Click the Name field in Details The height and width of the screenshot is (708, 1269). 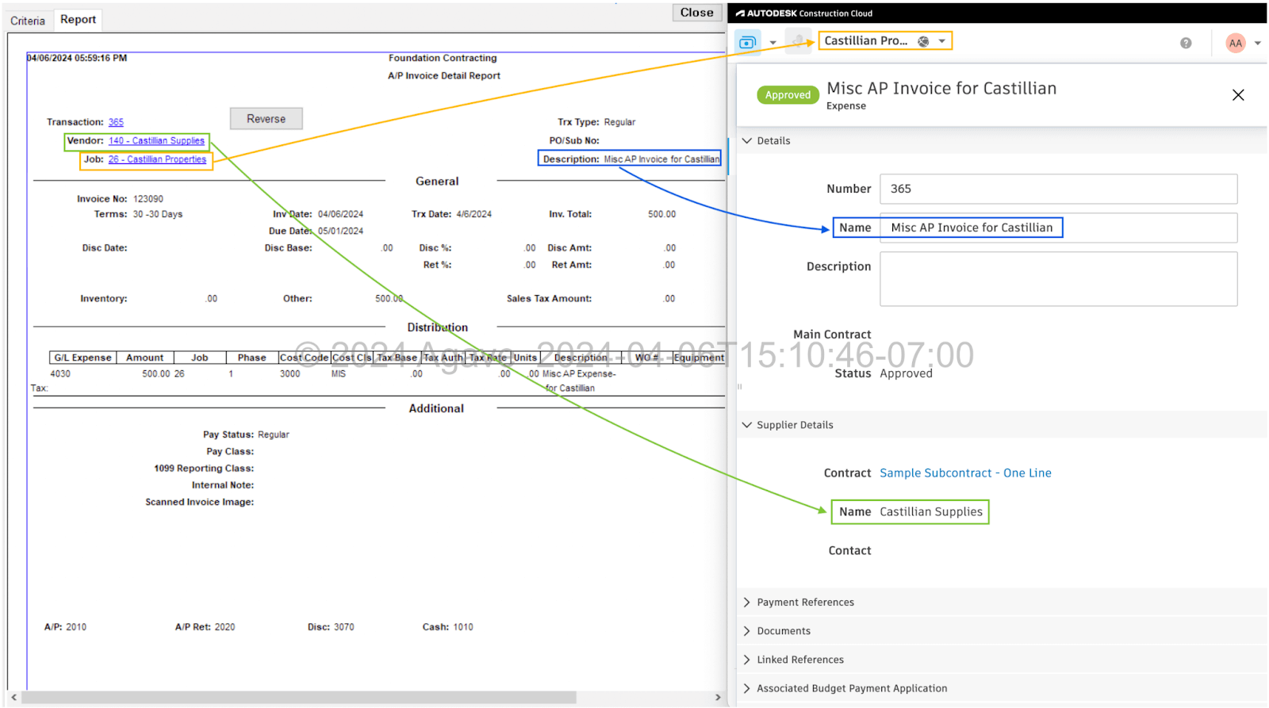coord(1058,228)
